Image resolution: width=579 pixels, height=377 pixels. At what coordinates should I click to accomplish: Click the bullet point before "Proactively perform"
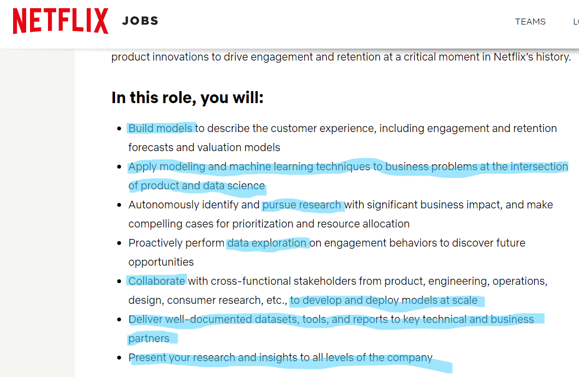coord(119,243)
